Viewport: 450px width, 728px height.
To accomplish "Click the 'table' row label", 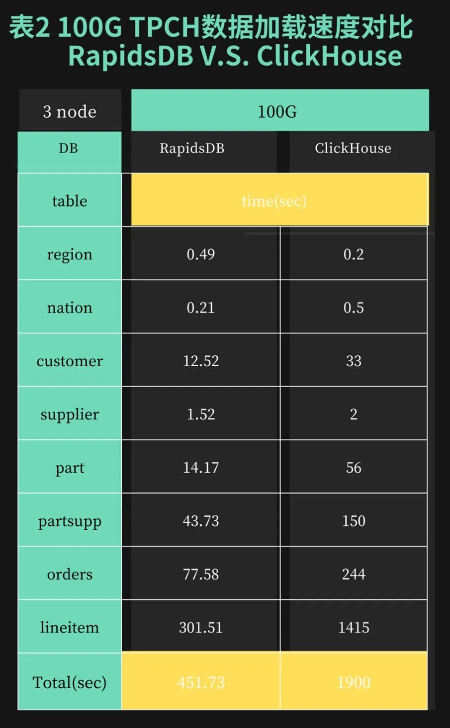I will click(x=70, y=201).
